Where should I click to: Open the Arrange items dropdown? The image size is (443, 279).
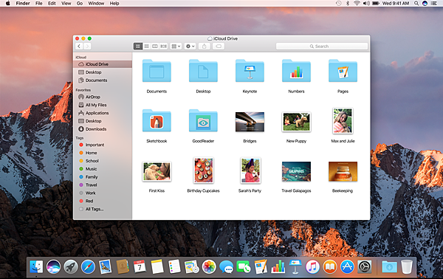coord(176,46)
